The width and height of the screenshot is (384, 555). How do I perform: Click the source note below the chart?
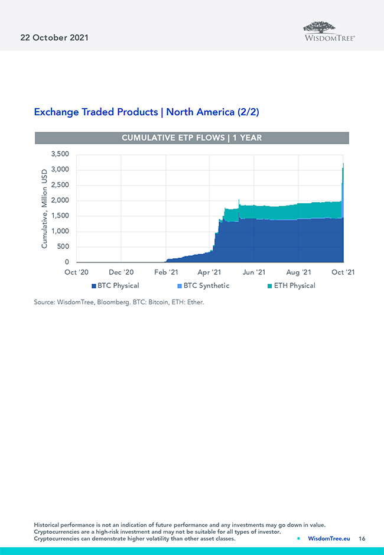point(119,303)
